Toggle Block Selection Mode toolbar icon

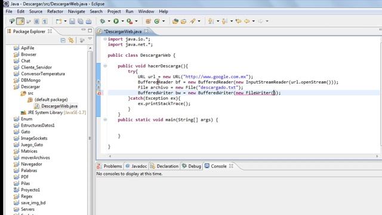tap(36, 21)
